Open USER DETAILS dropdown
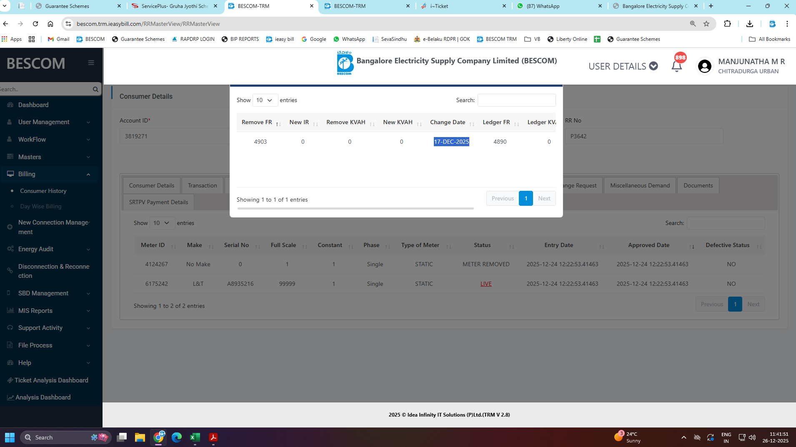The width and height of the screenshot is (796, 447). [x=623, y=66]
